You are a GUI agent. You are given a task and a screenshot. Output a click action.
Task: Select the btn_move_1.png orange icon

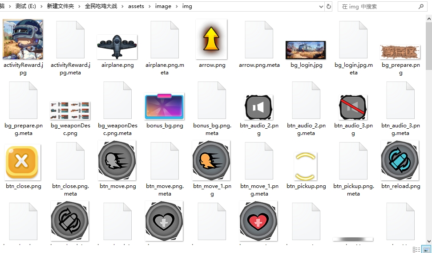pyautogui.click(x=211, y=161)
